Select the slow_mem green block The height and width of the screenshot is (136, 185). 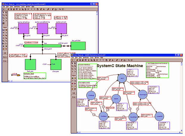(56, 65)
